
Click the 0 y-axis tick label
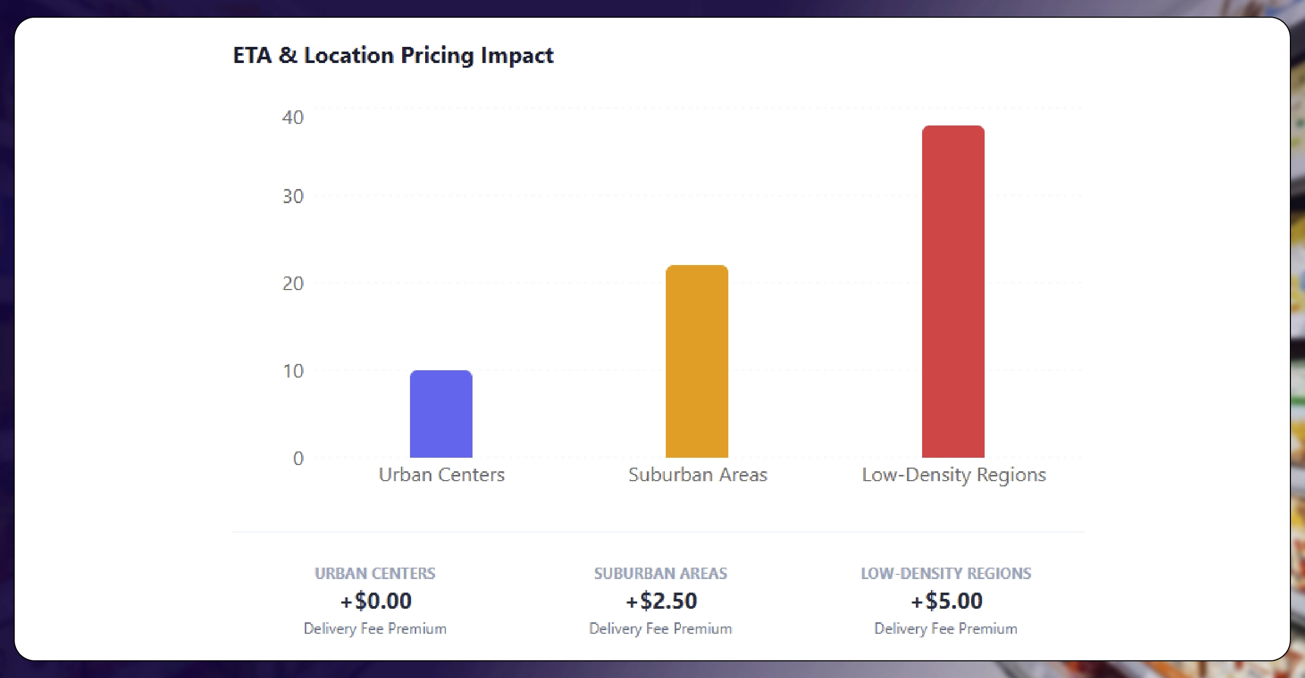(298, 458)
